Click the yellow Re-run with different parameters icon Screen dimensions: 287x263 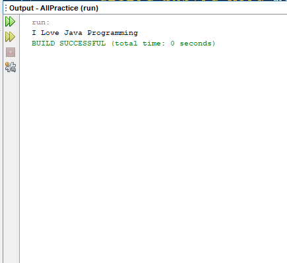point(10,37)
